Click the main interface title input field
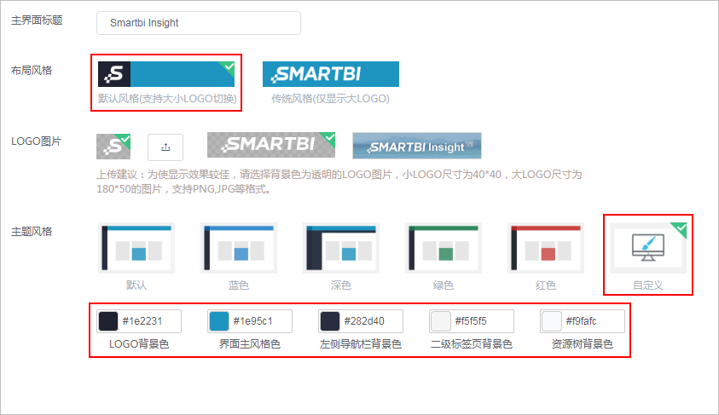This screenshot has height=415, width=719. (x=199, y=23)
